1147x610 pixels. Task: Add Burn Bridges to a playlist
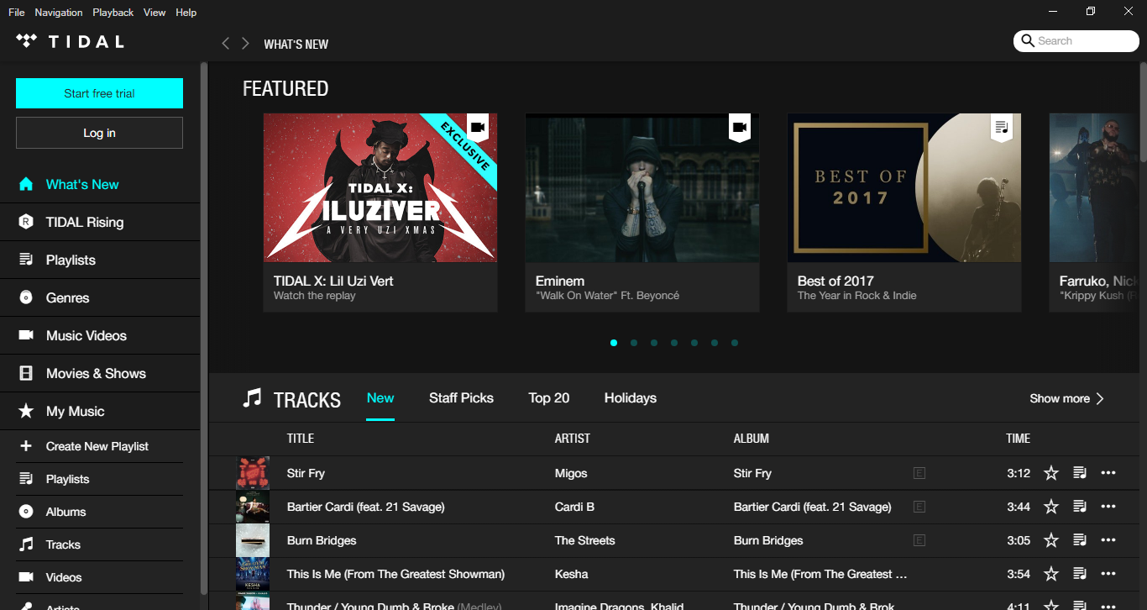(1080, 540)
